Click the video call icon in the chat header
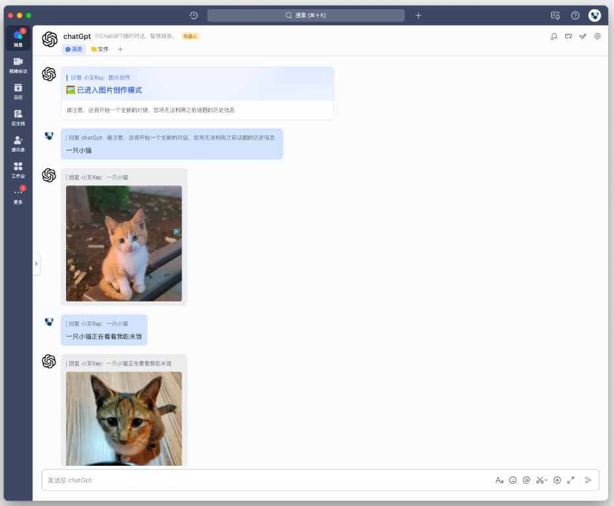The image size is (614, 506). [x=568, y=36]
